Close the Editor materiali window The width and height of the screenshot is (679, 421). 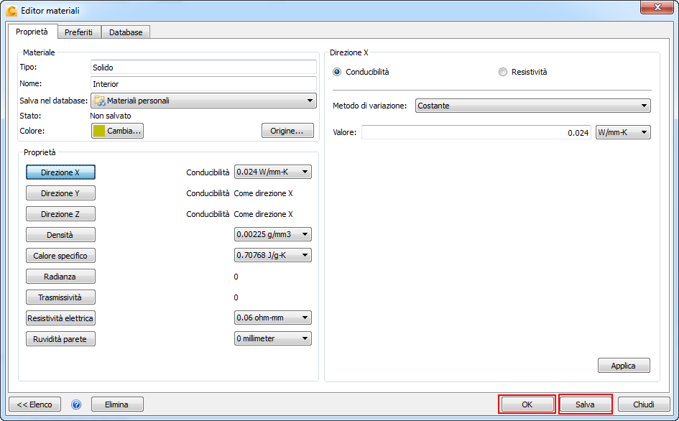(657, 7)
